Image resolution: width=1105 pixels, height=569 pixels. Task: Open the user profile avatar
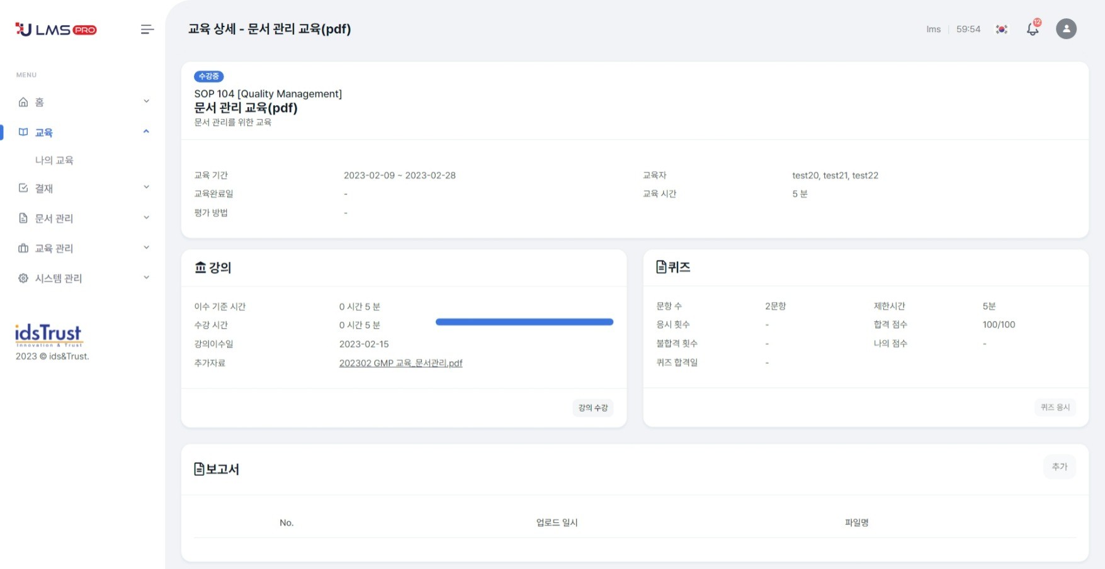coord(1066,29)
